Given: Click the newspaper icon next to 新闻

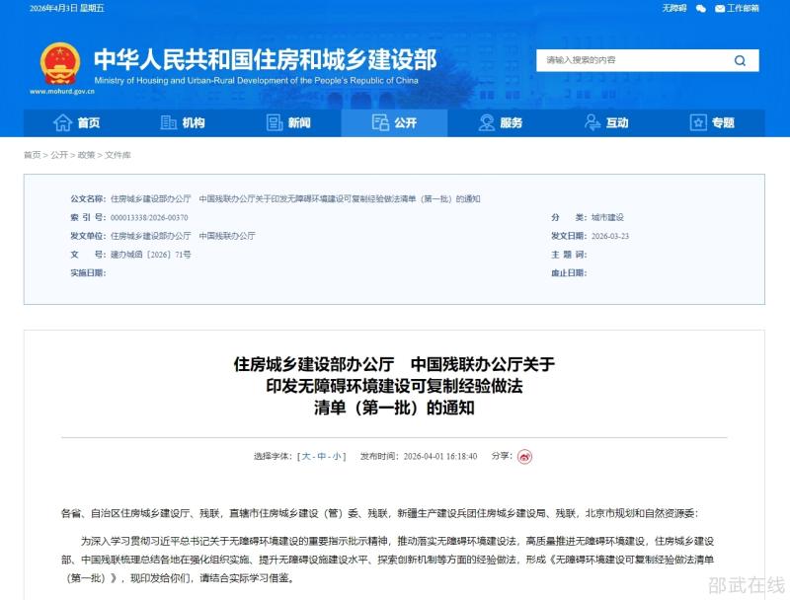Looking at the screenshot, I should point(275,122).
